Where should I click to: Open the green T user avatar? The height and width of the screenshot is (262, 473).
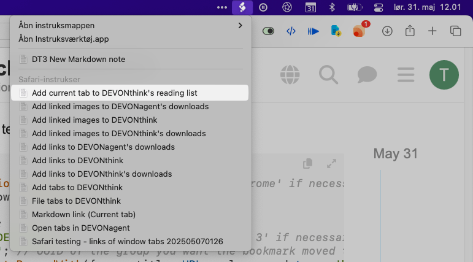(444, 75)
